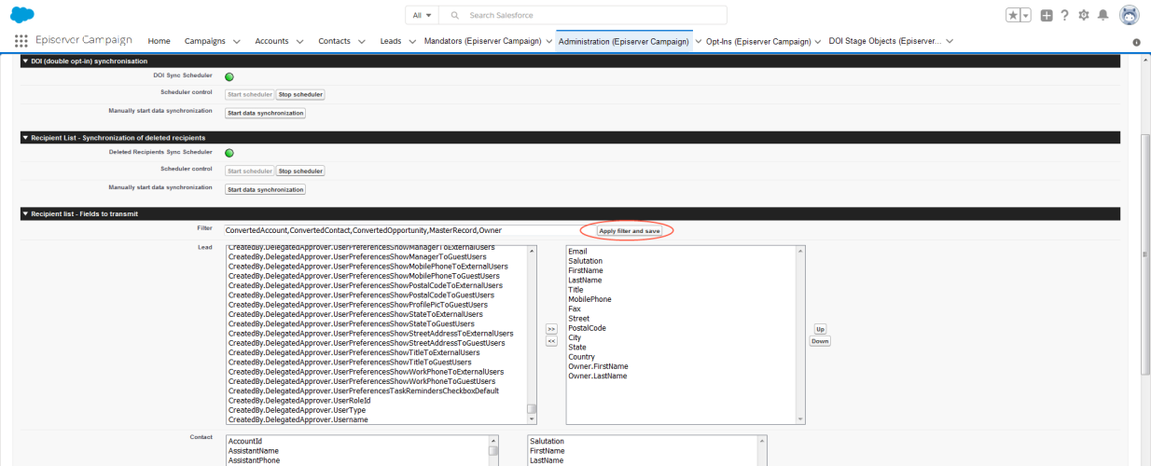Click the Salesforce cloud logo

tap(22, 15)
